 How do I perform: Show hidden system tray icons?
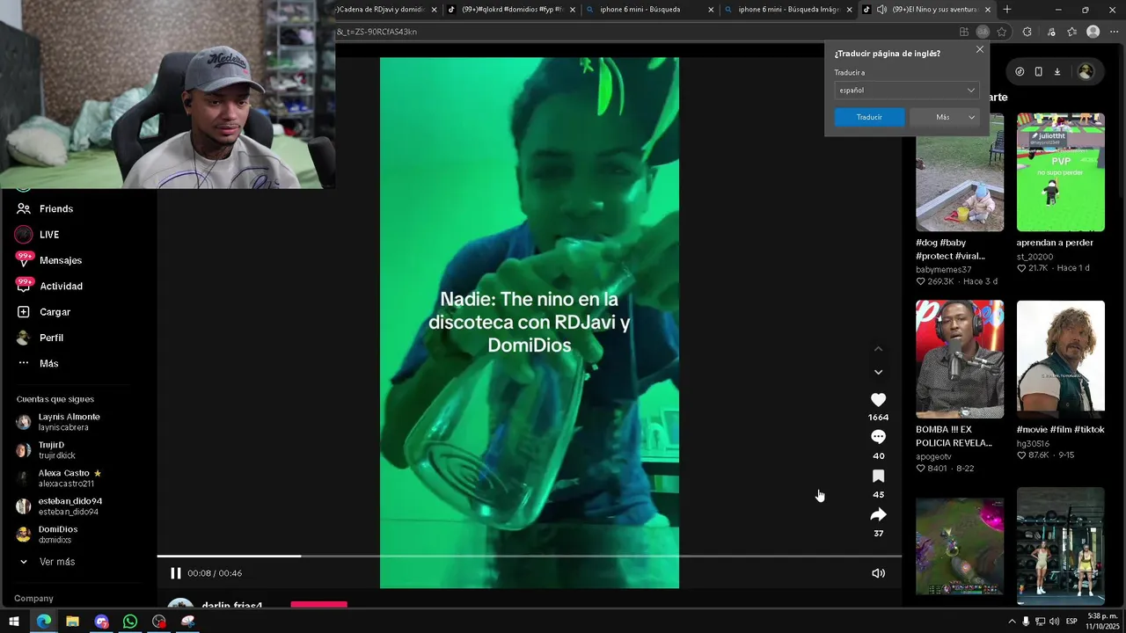[x=1011, y=622]
